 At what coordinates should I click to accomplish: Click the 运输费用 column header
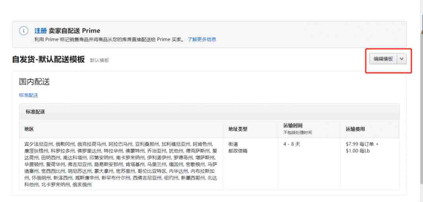point(355,129)
